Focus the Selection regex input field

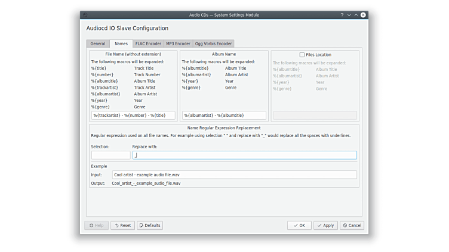click(110, 155)
